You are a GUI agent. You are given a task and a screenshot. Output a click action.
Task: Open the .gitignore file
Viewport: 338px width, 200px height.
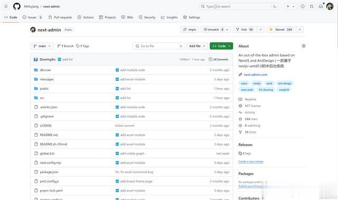pyautogui.click(x=46, y=116)
